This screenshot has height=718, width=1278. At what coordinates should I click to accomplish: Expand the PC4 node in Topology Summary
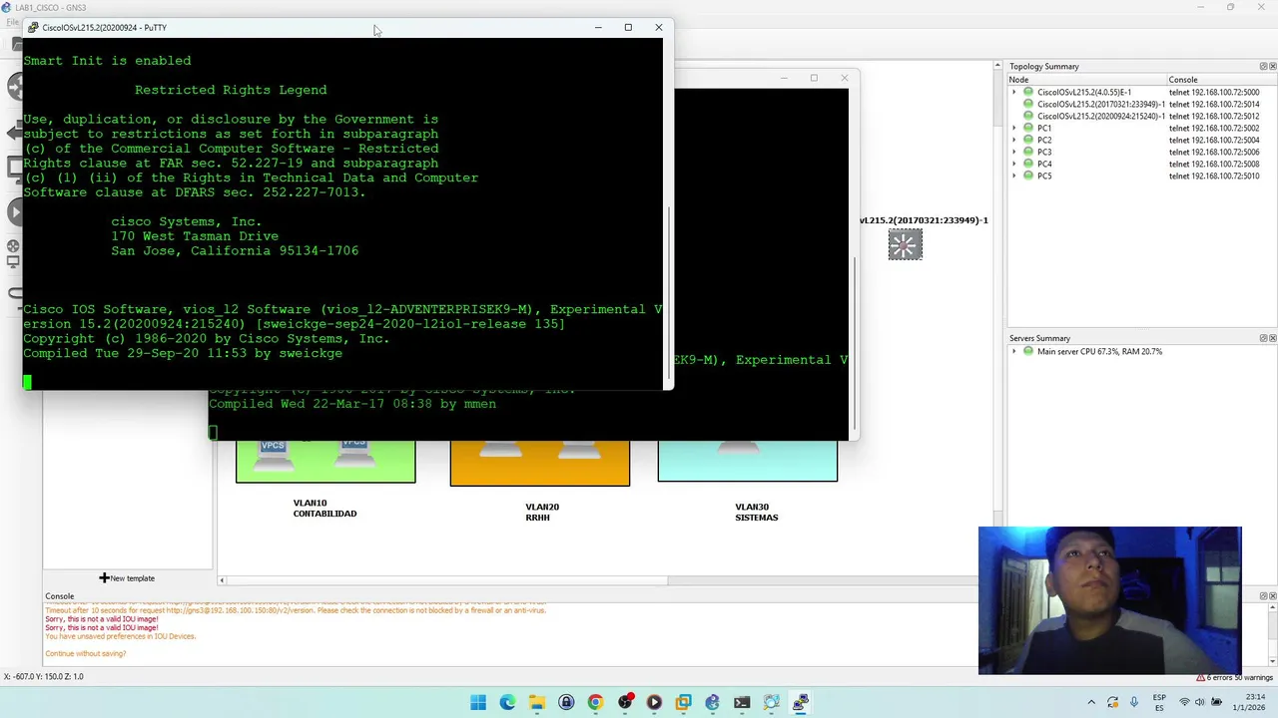tap(1014, 164)
